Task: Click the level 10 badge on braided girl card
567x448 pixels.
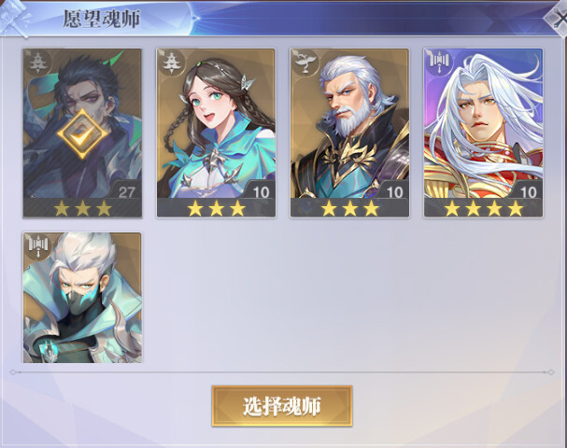Action: pyautogui.click(x=261, y=191)
